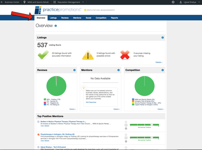Screen dimensions: 202x150
Task: Click the yellow warning icon for possible errors
Action: pos(88,55)
